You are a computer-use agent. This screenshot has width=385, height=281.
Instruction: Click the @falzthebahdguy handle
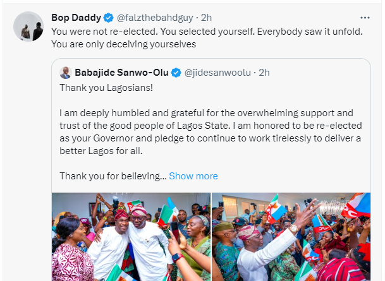pos(150,18)
